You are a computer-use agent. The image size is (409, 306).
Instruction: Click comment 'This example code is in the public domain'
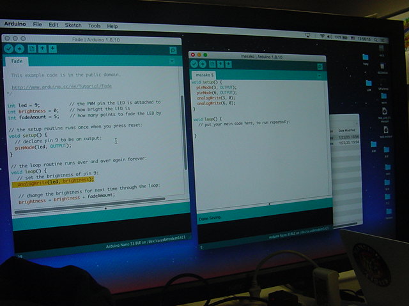pyautogui.click(x=66, y=75)
